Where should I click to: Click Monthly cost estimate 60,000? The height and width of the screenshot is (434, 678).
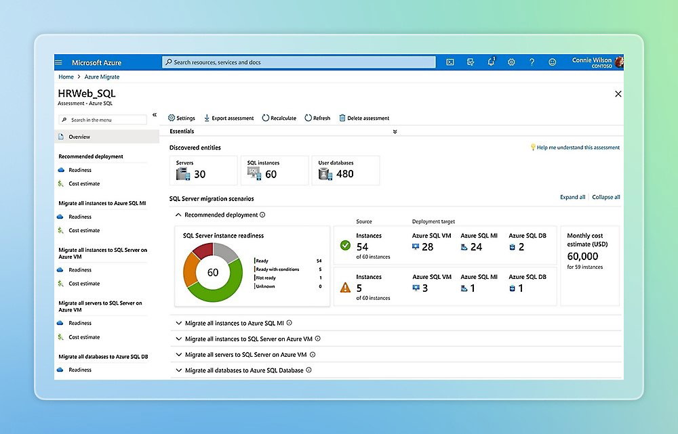tap(582, 256)
